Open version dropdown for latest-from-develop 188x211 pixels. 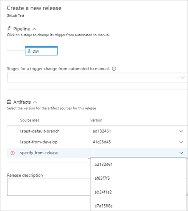(181, 142)
